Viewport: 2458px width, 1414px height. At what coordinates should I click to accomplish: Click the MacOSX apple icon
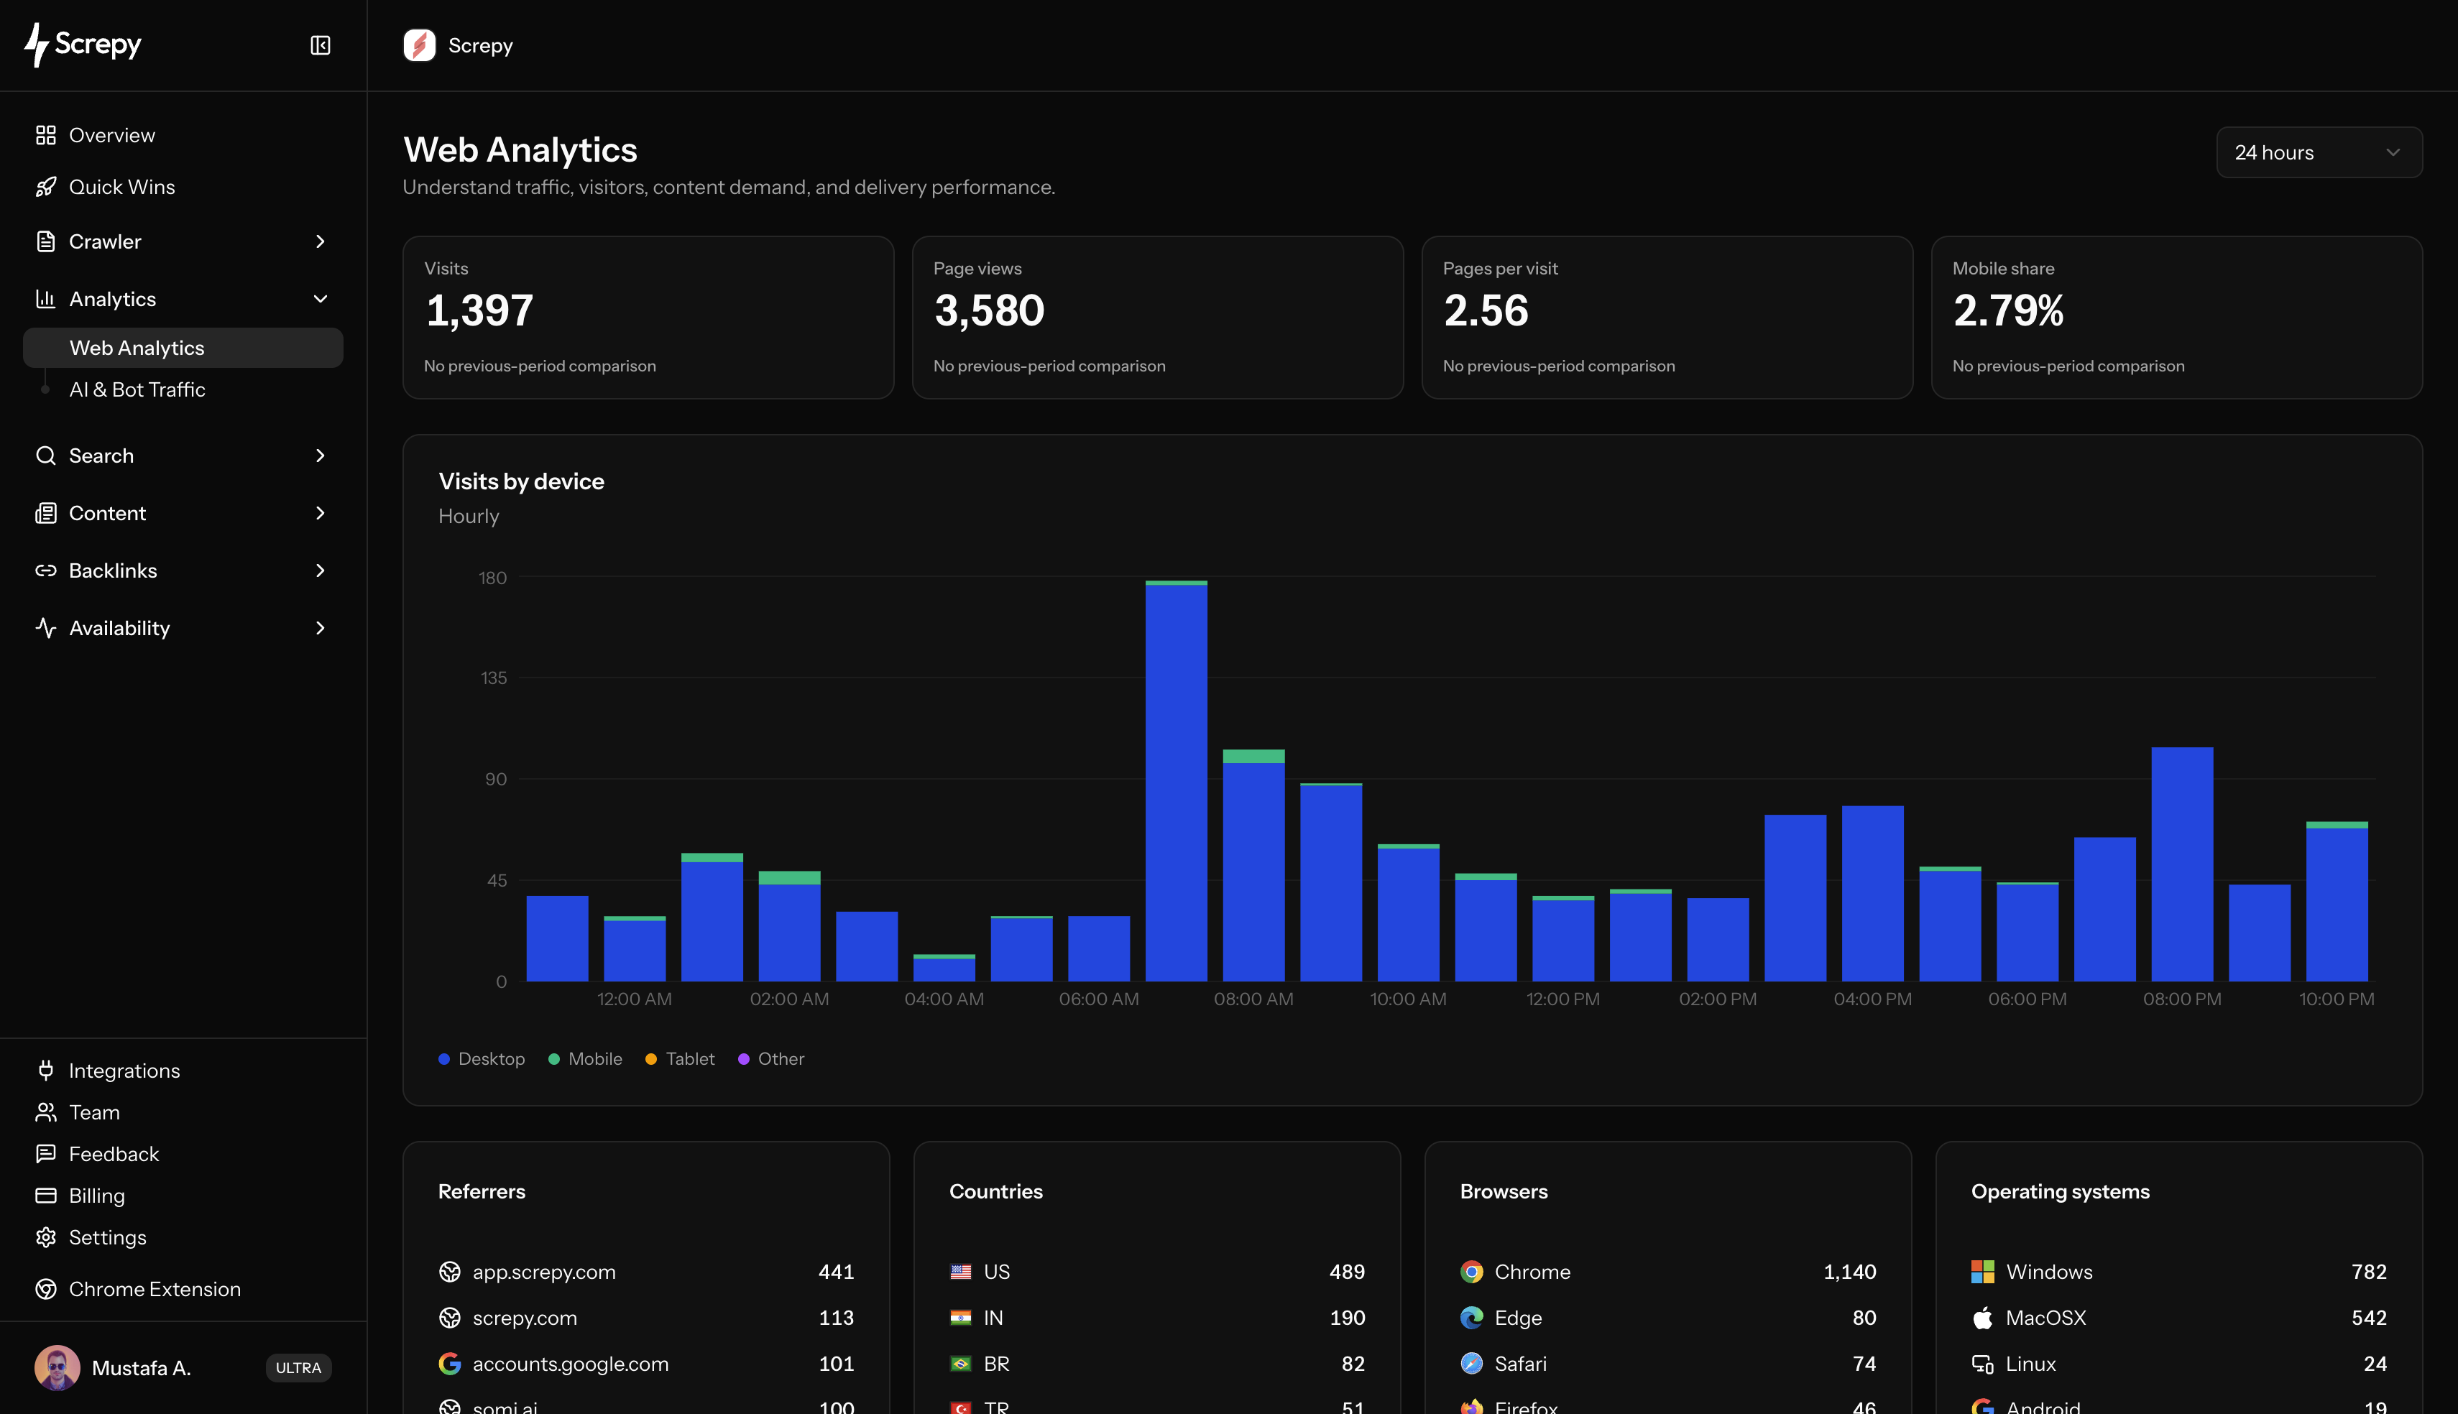(1983, 1318)
